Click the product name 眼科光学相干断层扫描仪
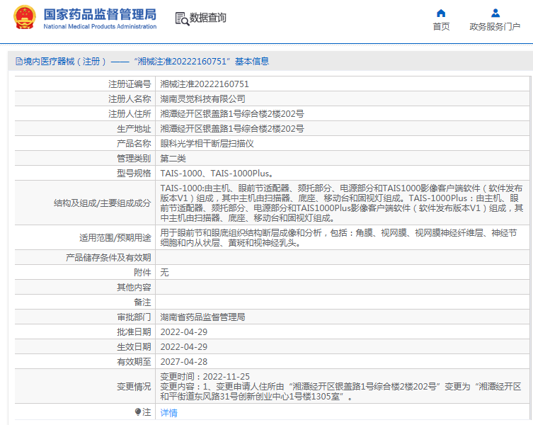 click(207, 143)
